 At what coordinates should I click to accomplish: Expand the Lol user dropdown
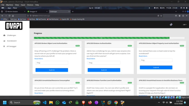[185, 25]
